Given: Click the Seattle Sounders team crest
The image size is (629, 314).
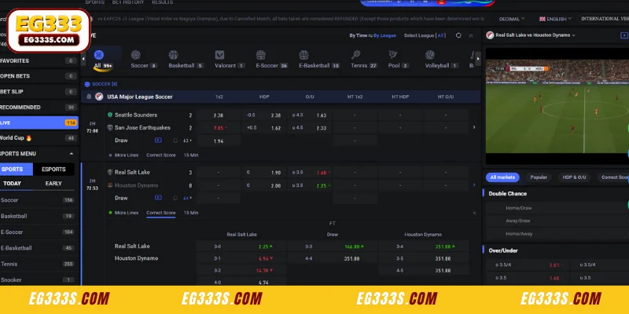Looking at the screenshot, I should 110,115.
